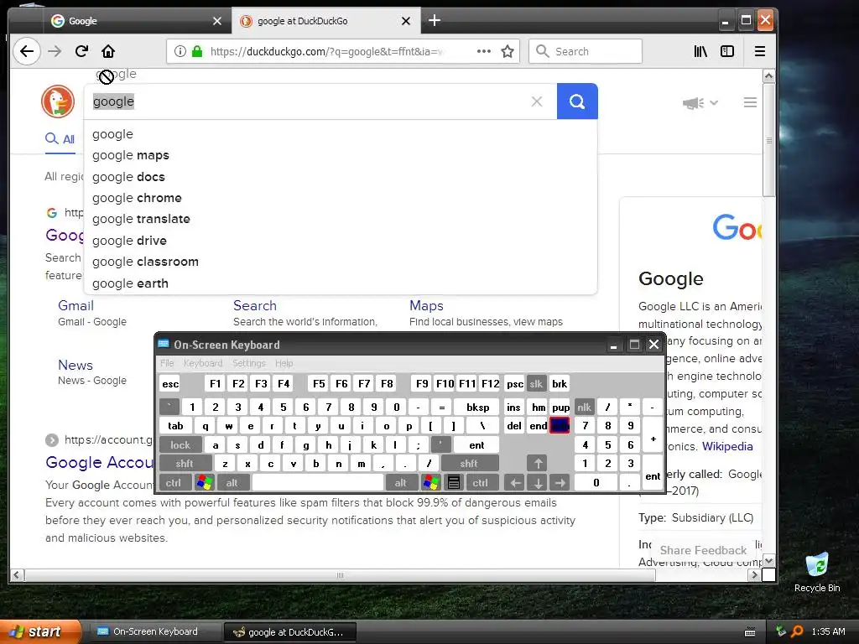
Task: Click the context menu key on keyboard
Action: 454,482
